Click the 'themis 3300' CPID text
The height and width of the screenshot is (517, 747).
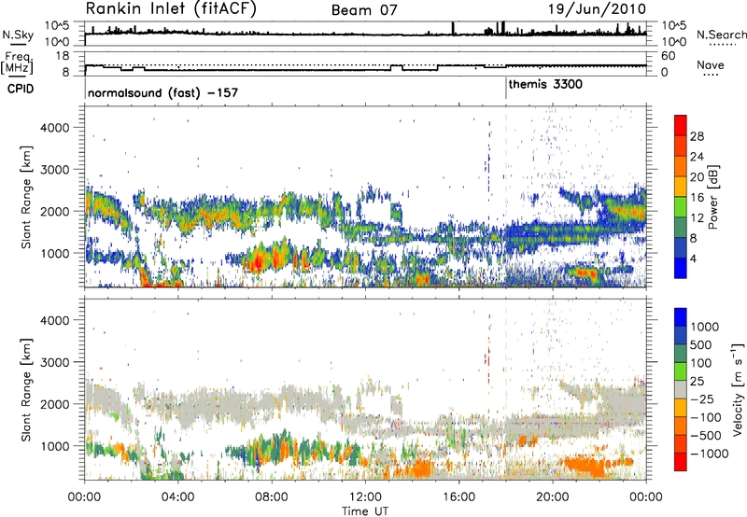[545, 85]
